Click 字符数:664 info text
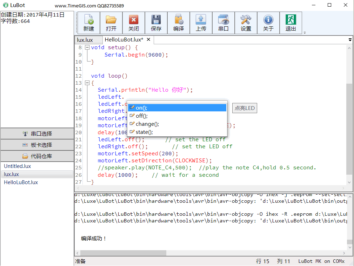 click(x=15, y=21)
